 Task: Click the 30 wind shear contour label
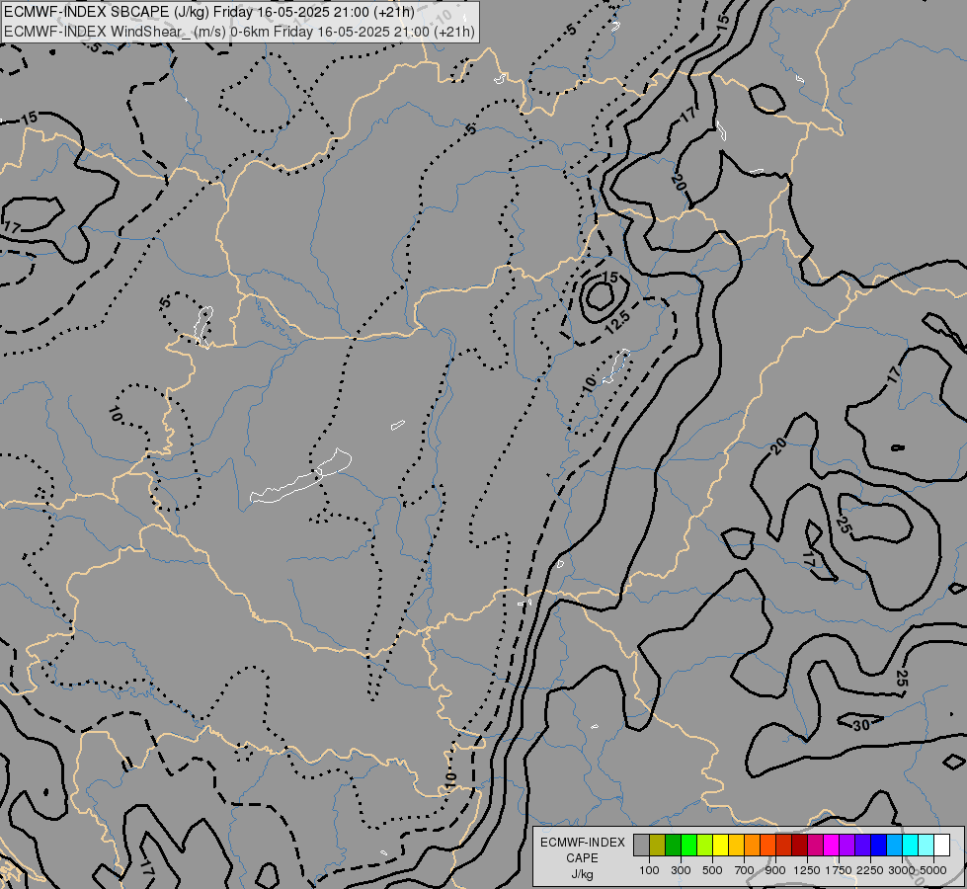coord(861,724)
